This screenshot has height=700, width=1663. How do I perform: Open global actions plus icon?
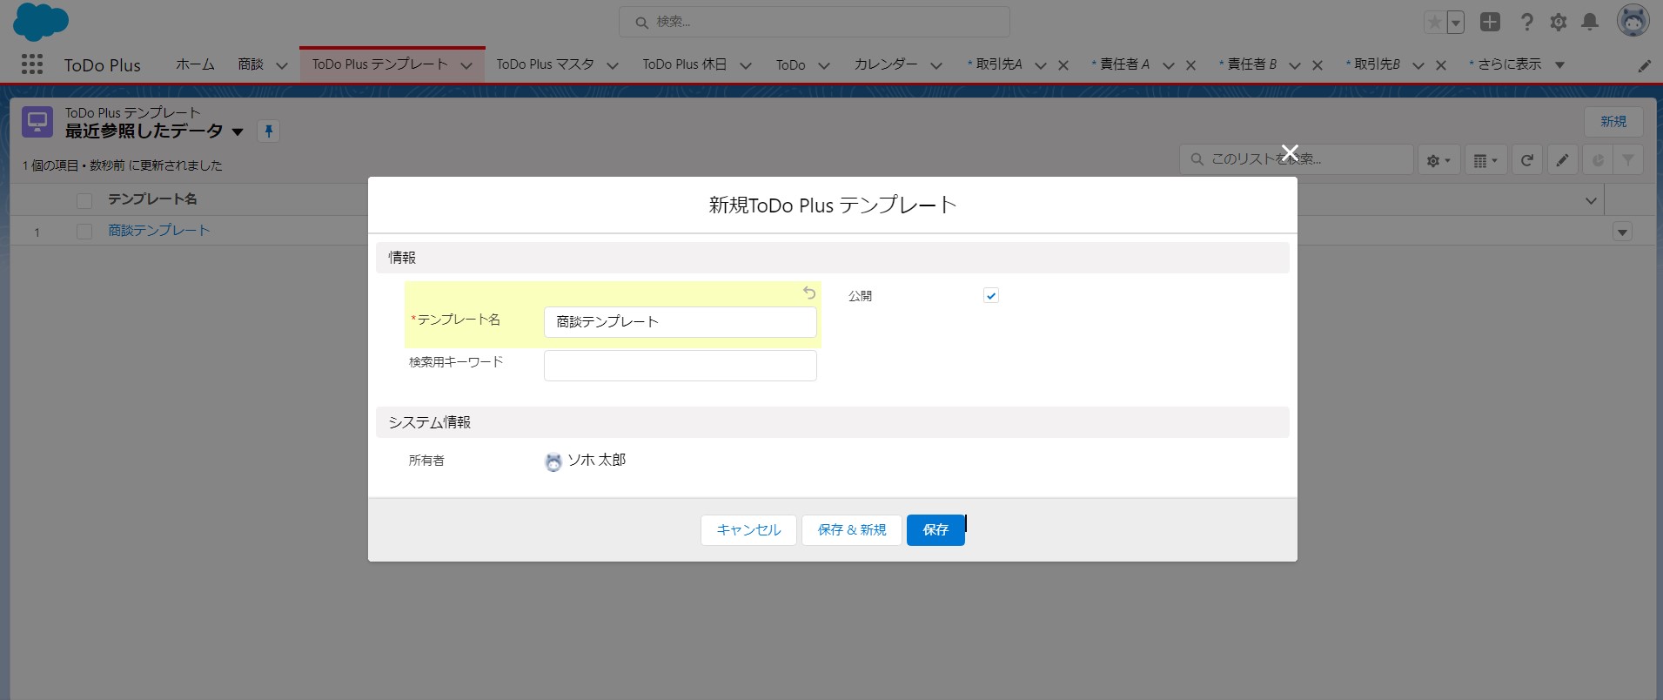1490,22
